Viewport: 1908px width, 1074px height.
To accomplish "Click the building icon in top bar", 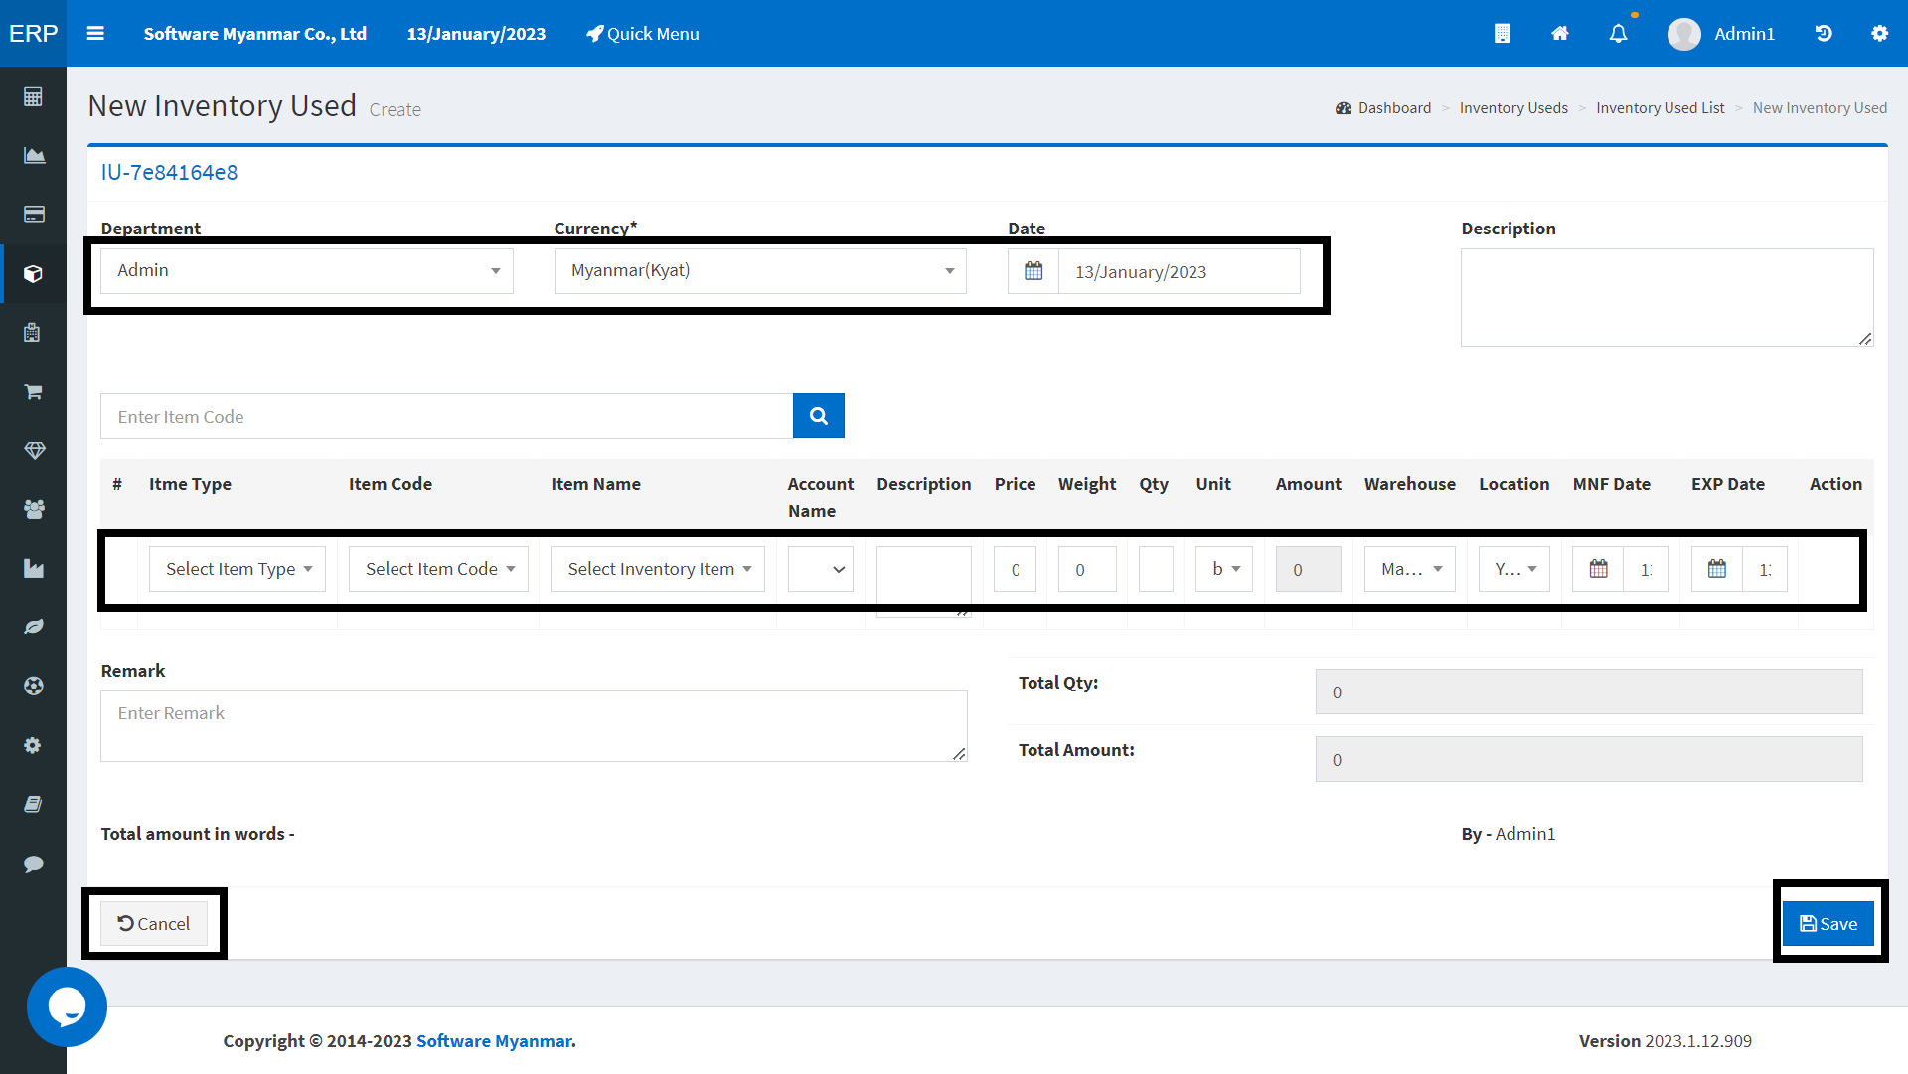I will point(1502,33).
